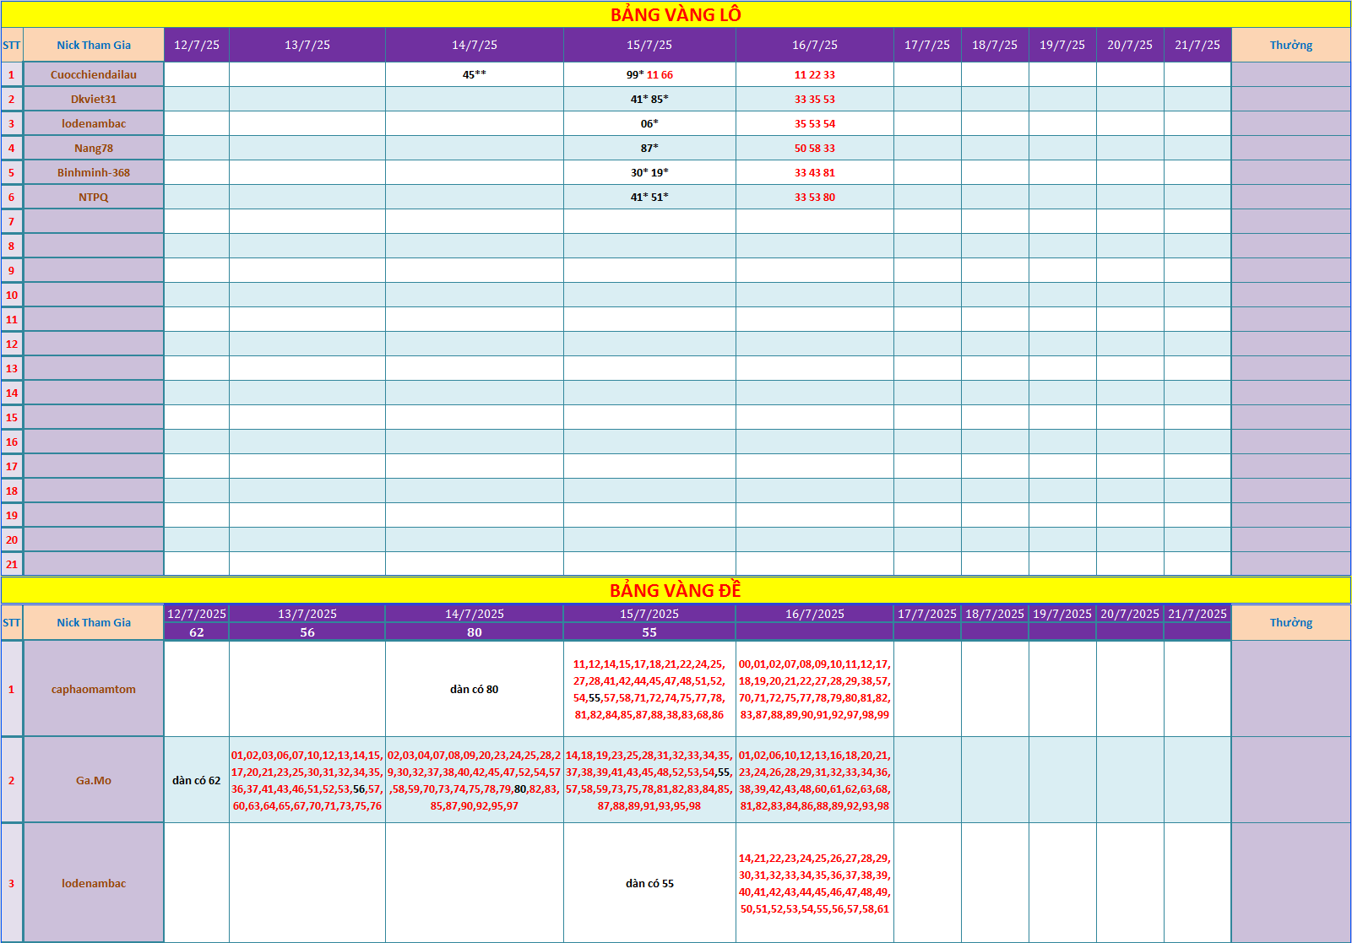
Task: Select the 17/7/25 date column header
Action: click(927, 45)
